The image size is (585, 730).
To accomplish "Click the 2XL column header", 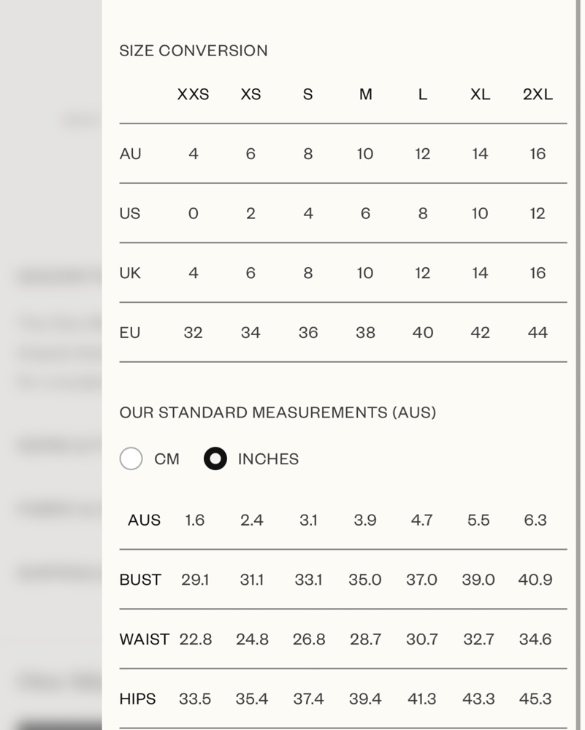I will point(538,94).
